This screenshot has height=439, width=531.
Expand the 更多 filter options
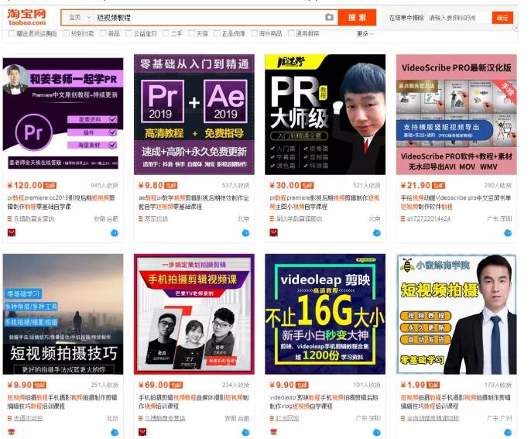click(x=365, y=34)
